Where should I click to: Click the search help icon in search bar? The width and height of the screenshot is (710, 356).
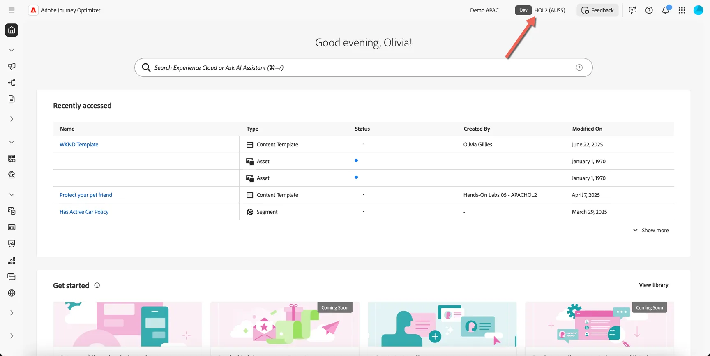click(579, 67)
